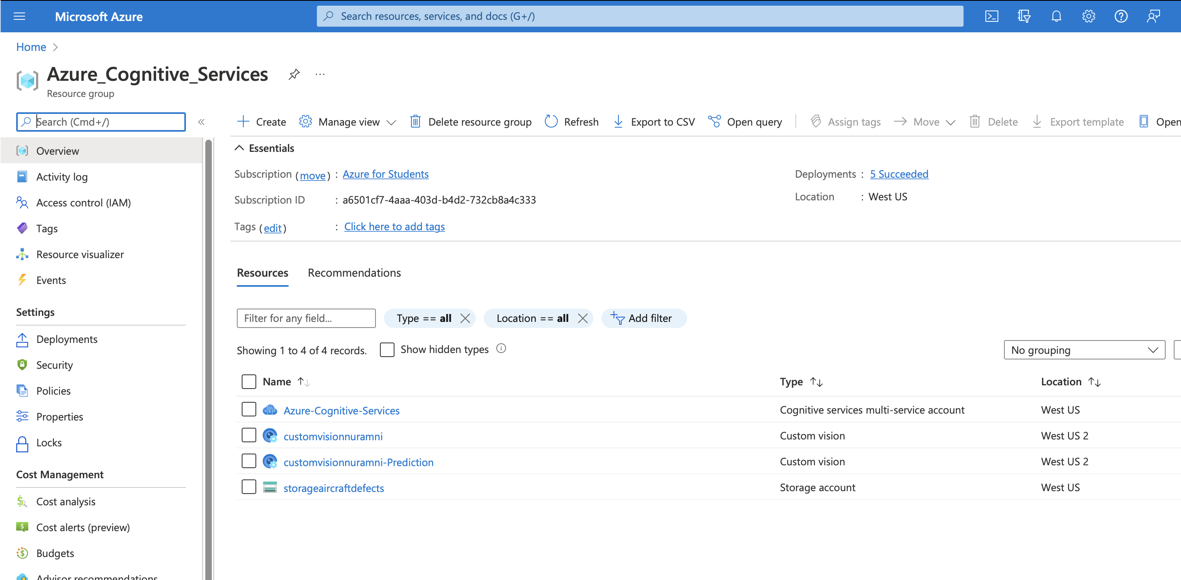Click the Add filter button
This screenshot has width=1181, height=580.
(x=644, y=318)
